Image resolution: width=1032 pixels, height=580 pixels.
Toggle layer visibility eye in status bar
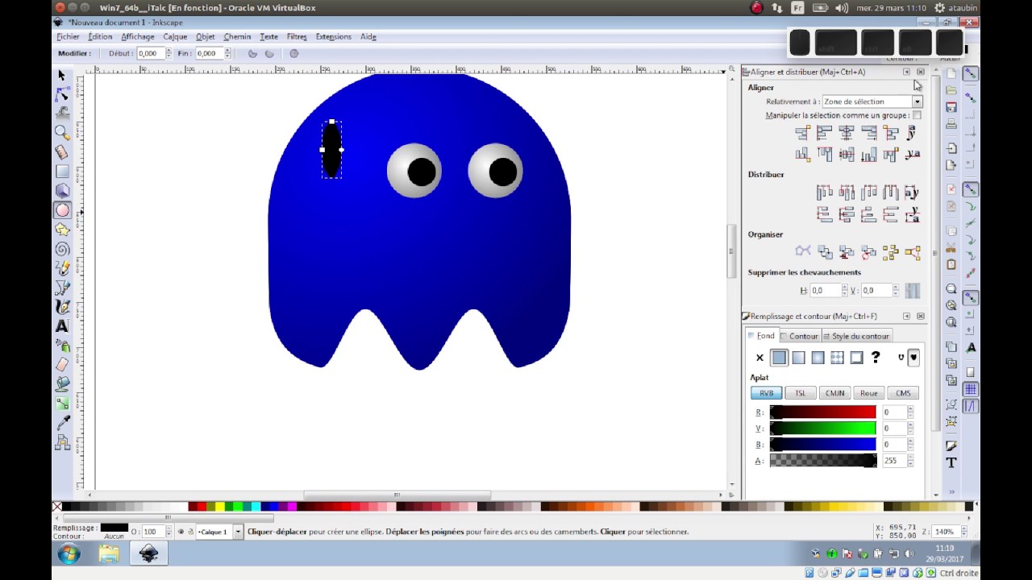181,532
